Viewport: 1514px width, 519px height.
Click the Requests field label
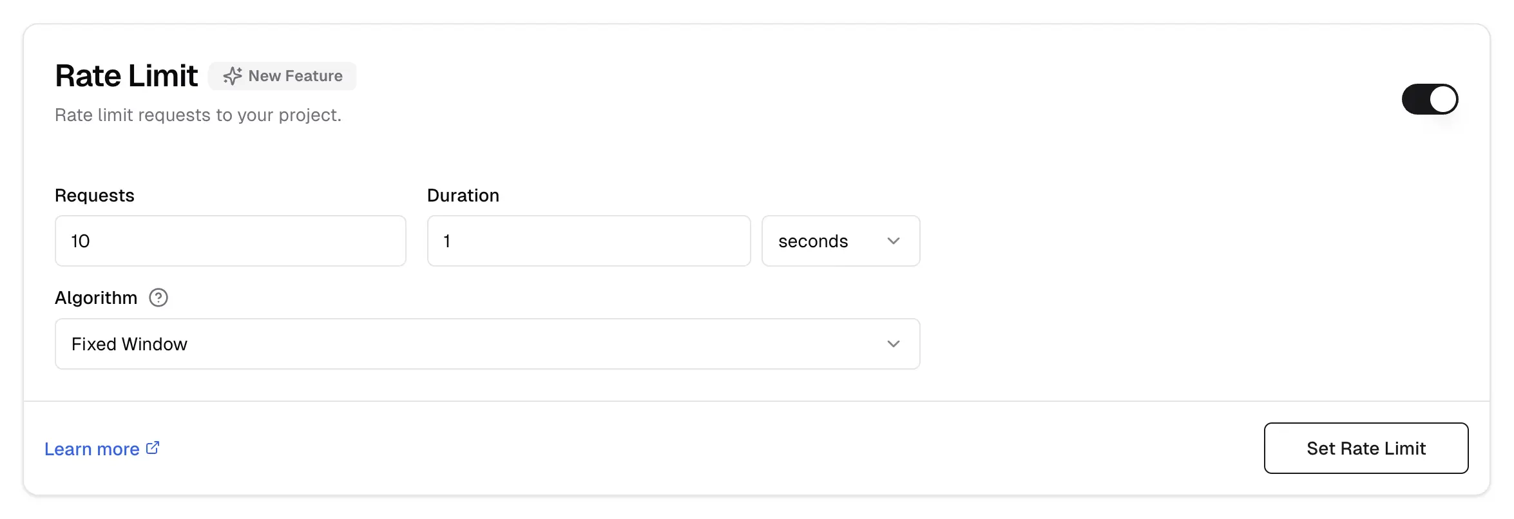point(94,195)
